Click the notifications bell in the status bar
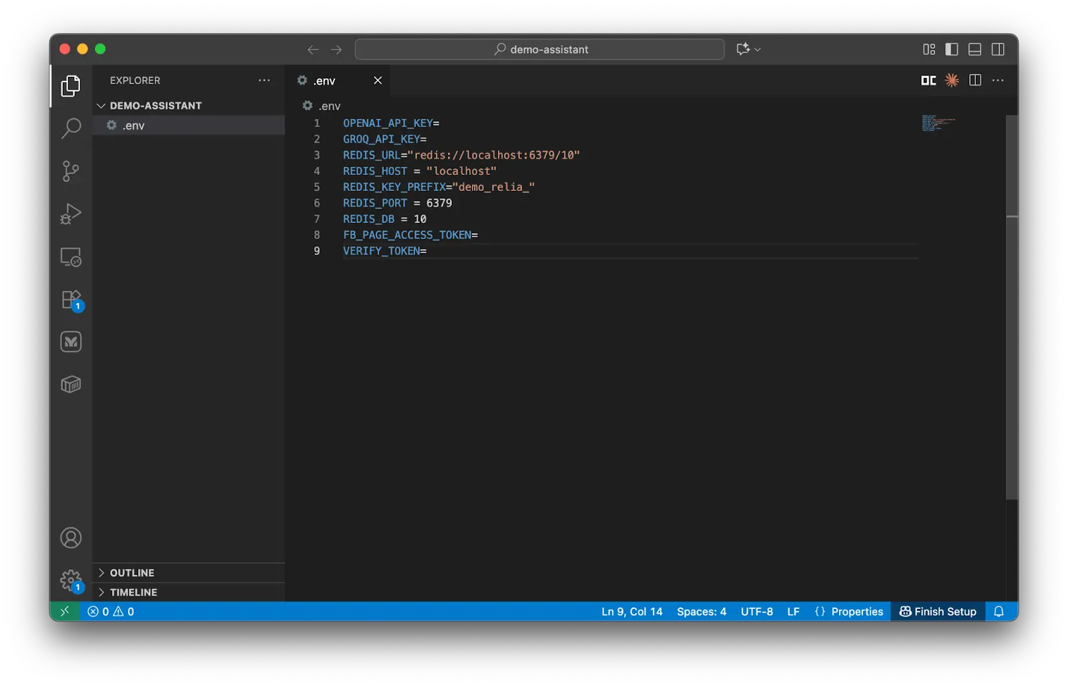 coord(998,611)
